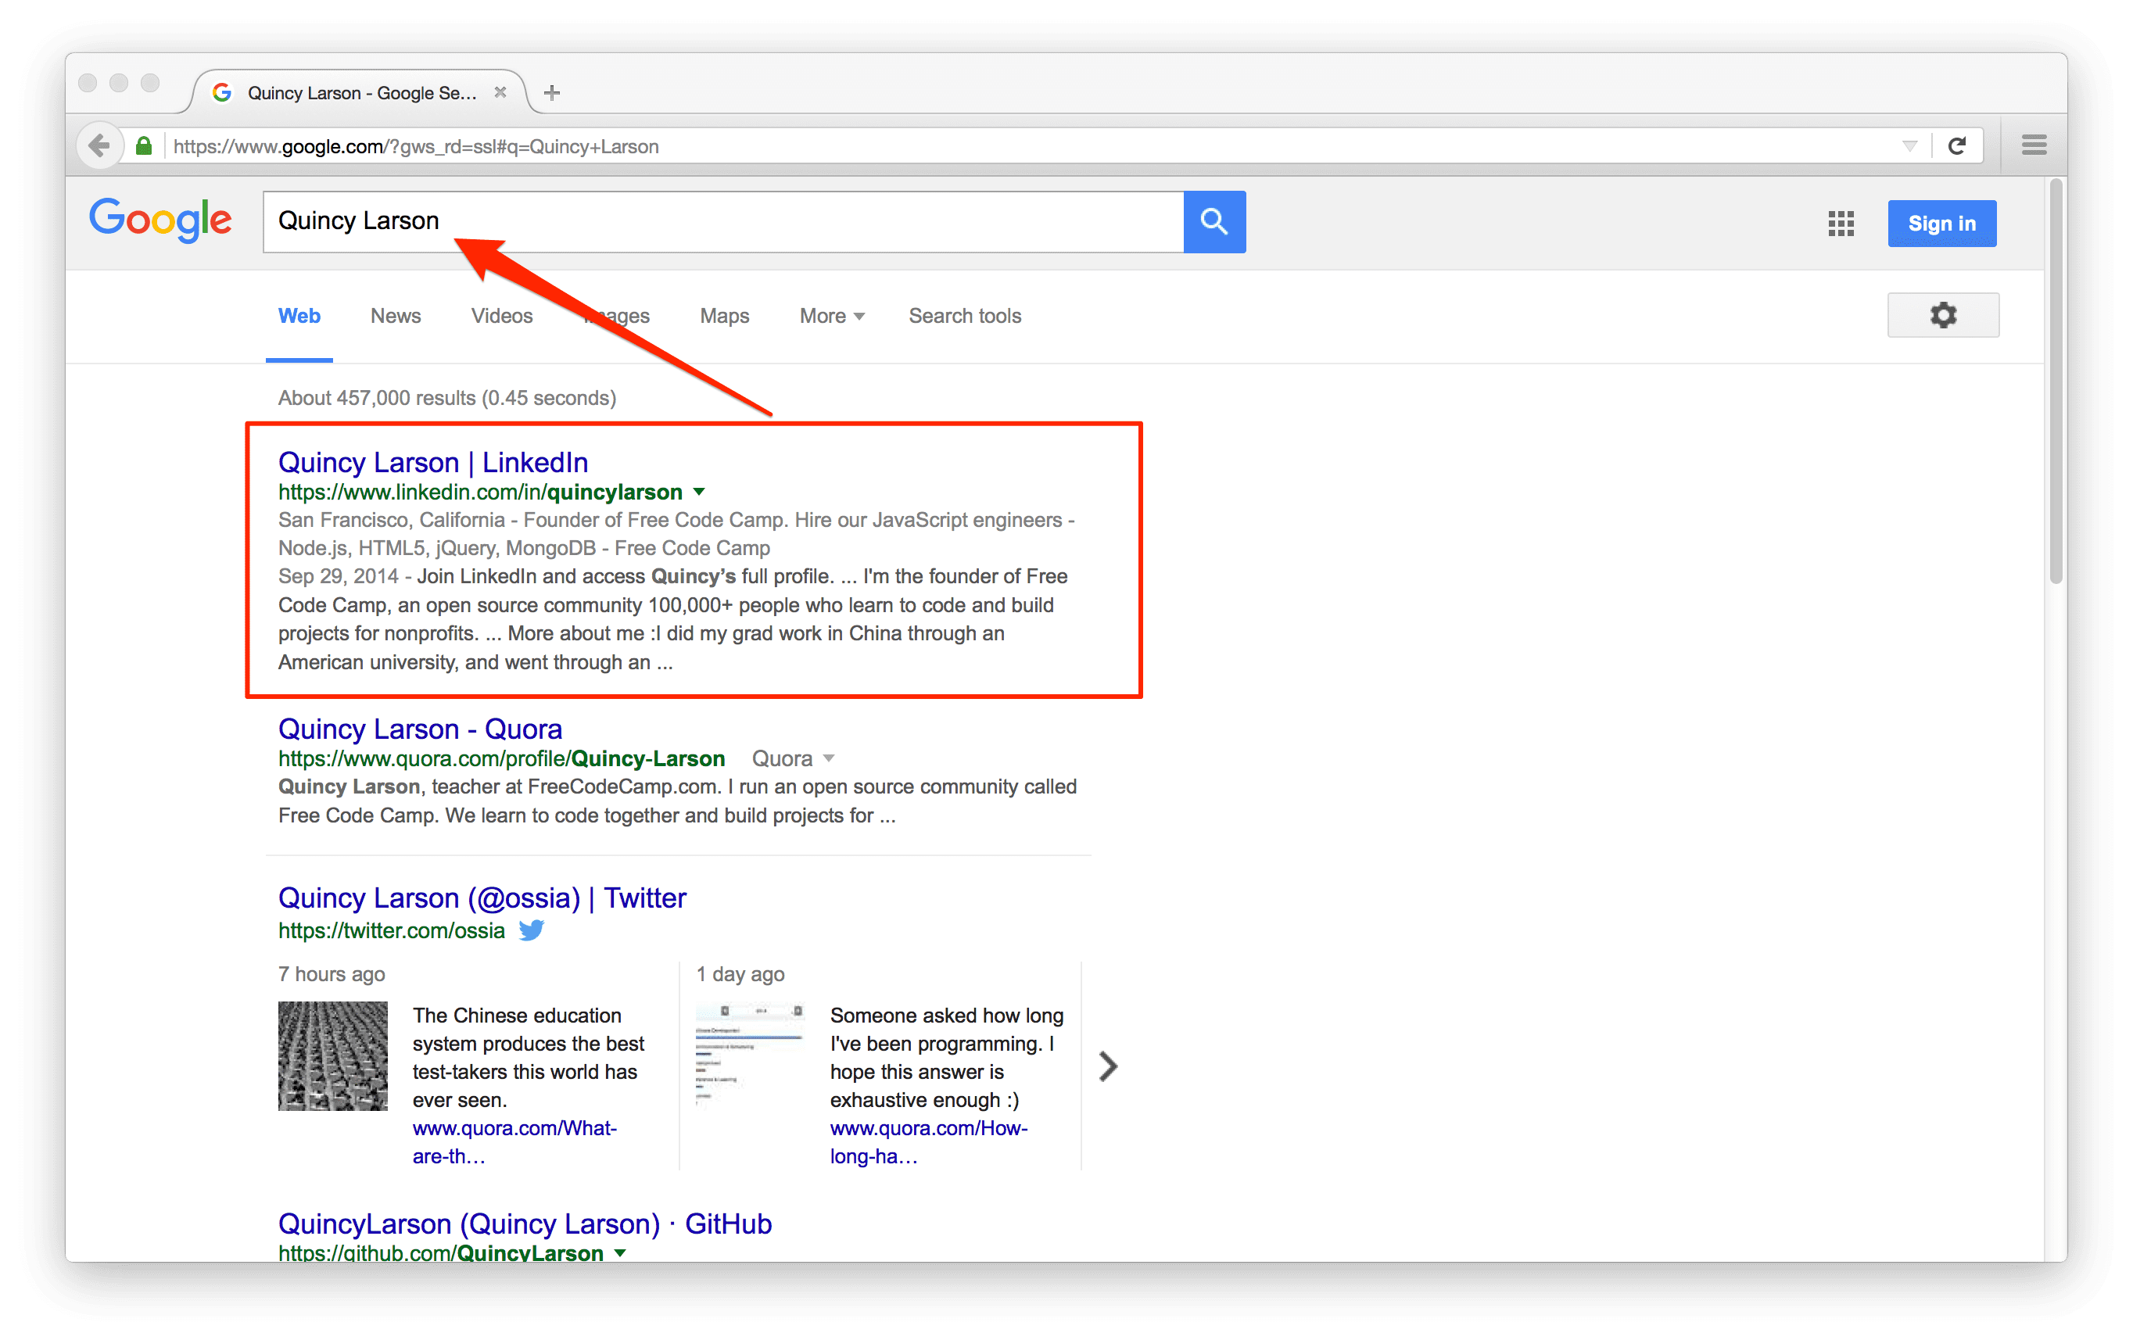The height and width of the screenshot is (1340, 2133).
Task: Open the Quincy Larson - Quora result
Action: coord(420,728)
